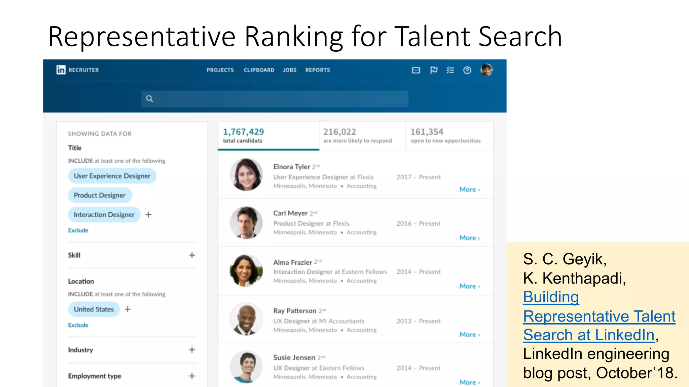Image resolution: width=689 pixels, height=387 pixels.
Task: Open the checklist tasks icon
Action: 450,70
